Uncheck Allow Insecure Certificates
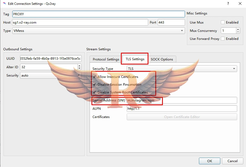Viewport: 246px width, 167px height. click(x=94, y=77)
